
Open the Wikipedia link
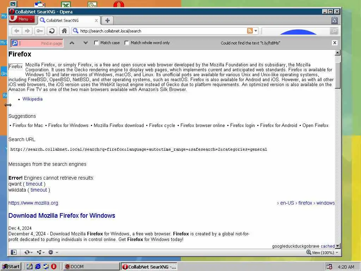32,99
